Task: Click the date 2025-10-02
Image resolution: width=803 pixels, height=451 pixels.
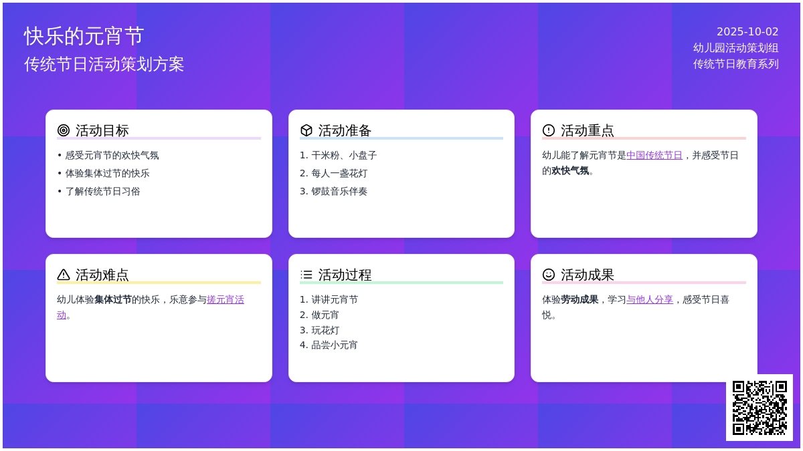Action: pos(747,31)
